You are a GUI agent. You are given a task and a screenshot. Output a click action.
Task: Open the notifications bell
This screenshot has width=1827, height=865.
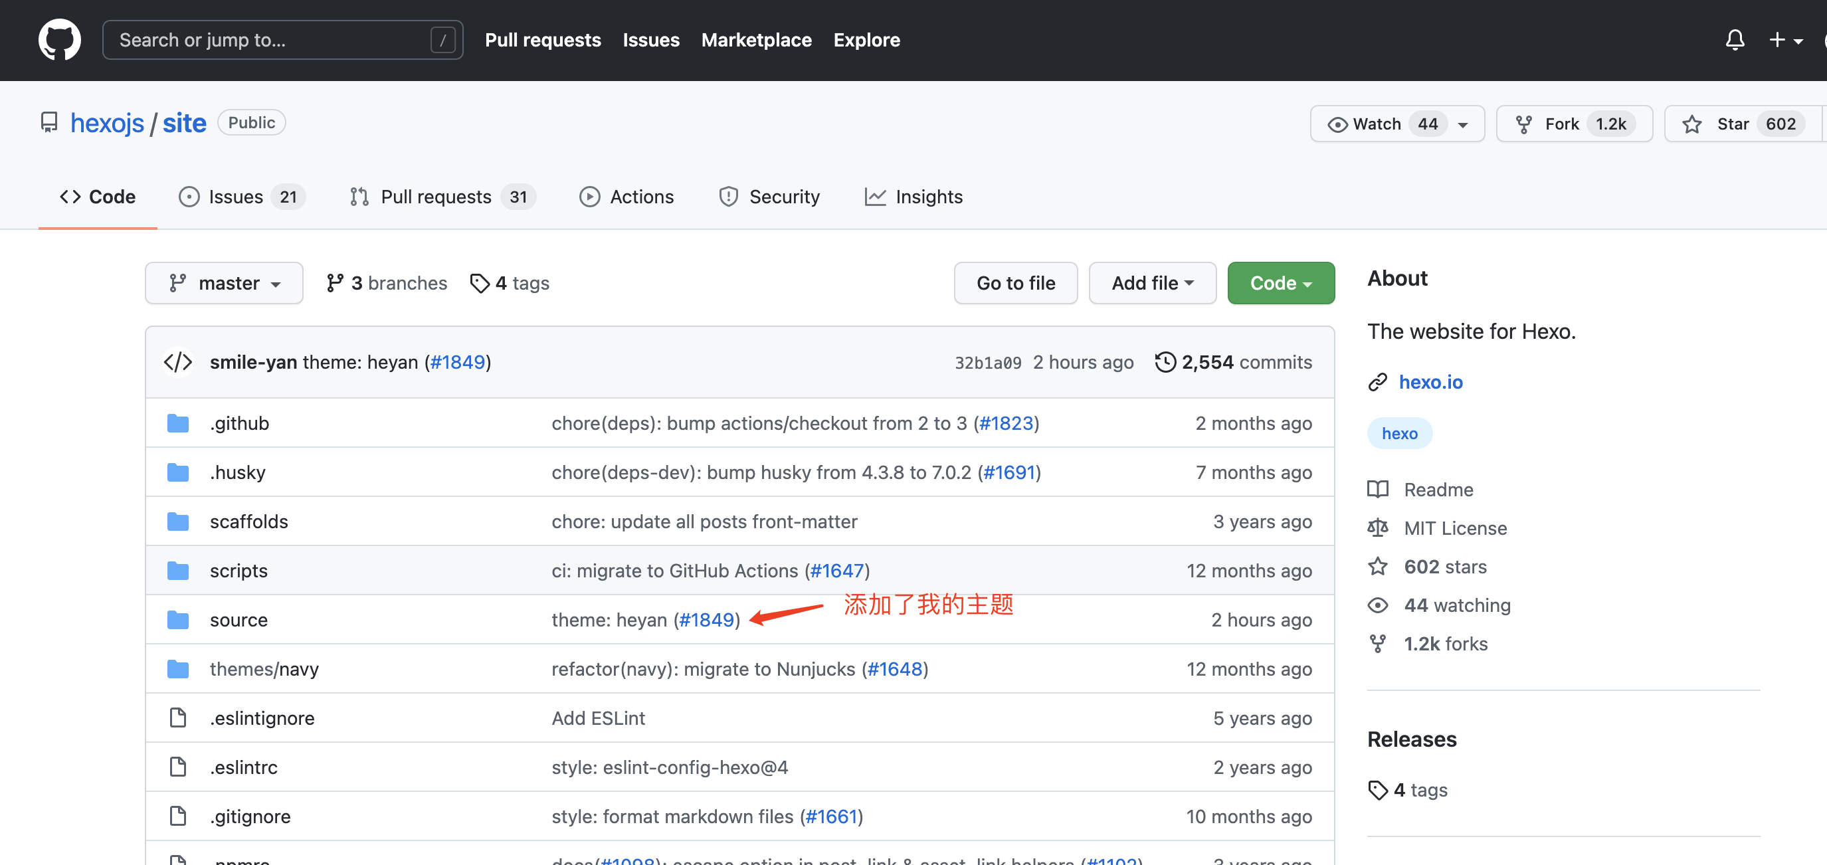[x=1734, y=41]
